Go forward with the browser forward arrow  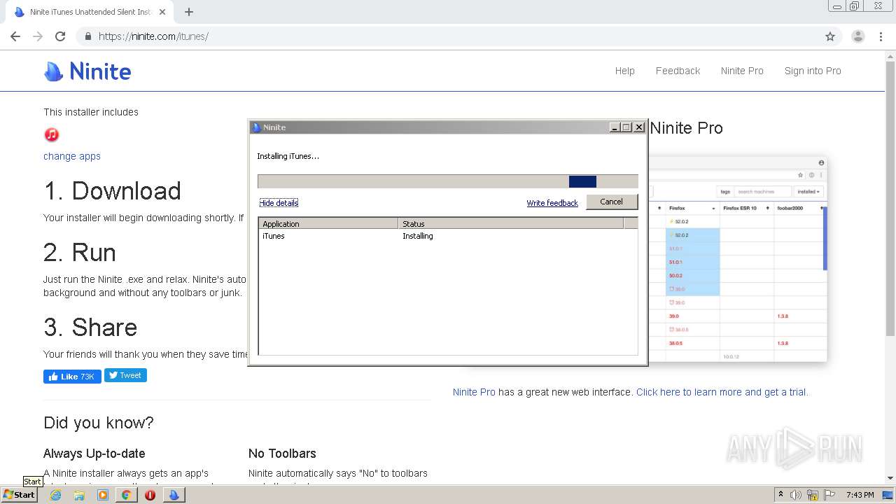38,36
